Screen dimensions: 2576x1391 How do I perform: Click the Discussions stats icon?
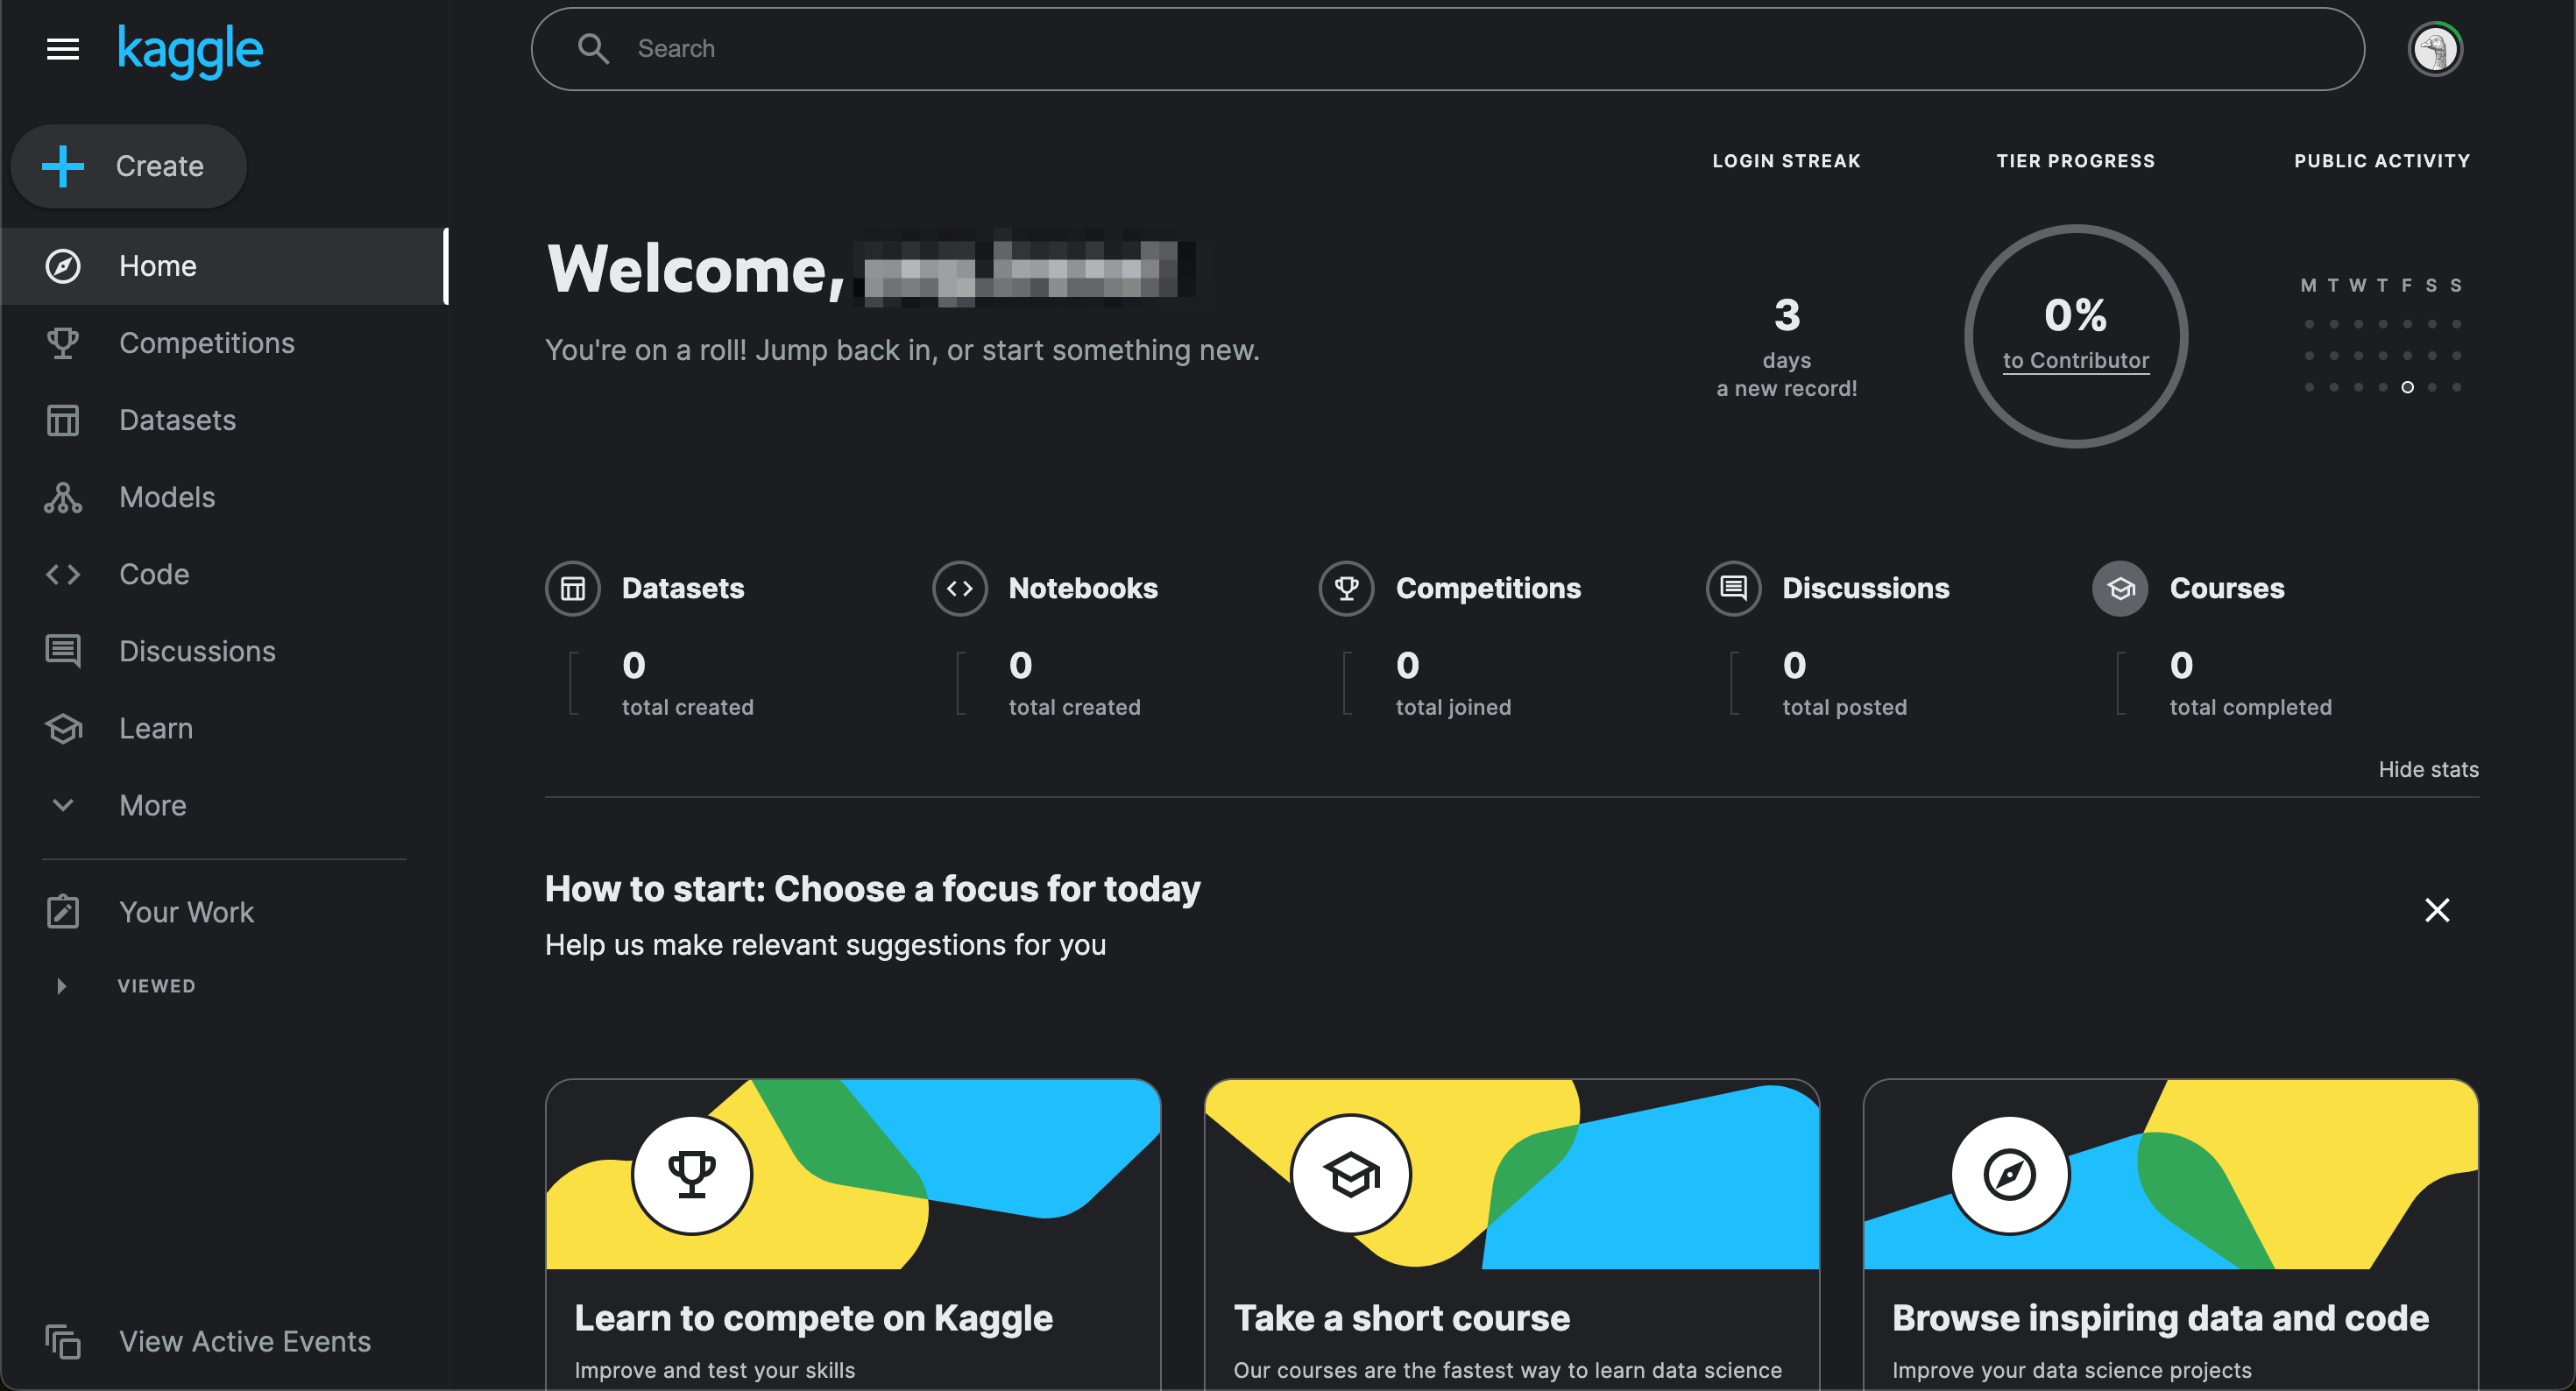click(1733, 588)
